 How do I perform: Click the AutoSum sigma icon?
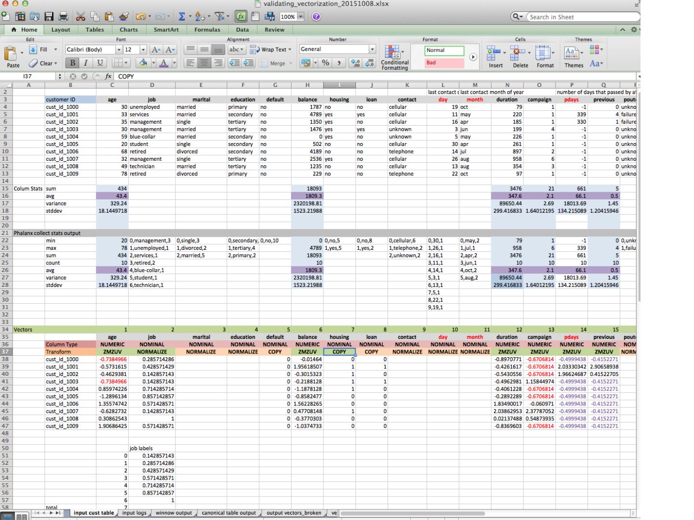tap(182, 17)
